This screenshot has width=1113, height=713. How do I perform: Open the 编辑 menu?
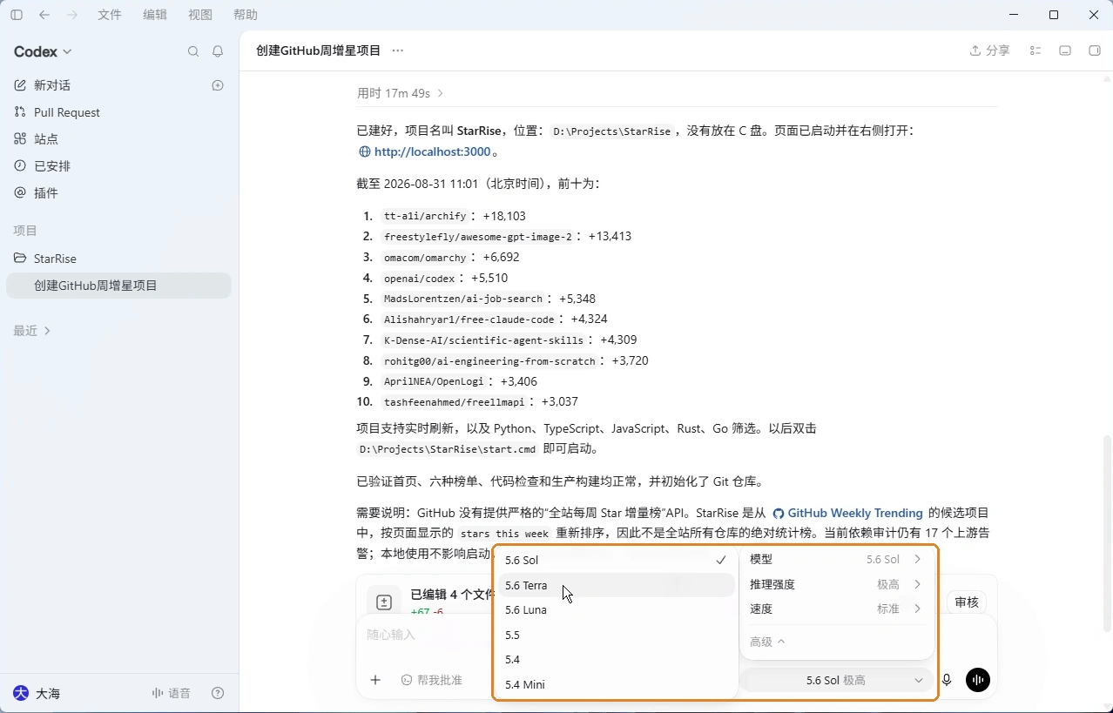155,15
